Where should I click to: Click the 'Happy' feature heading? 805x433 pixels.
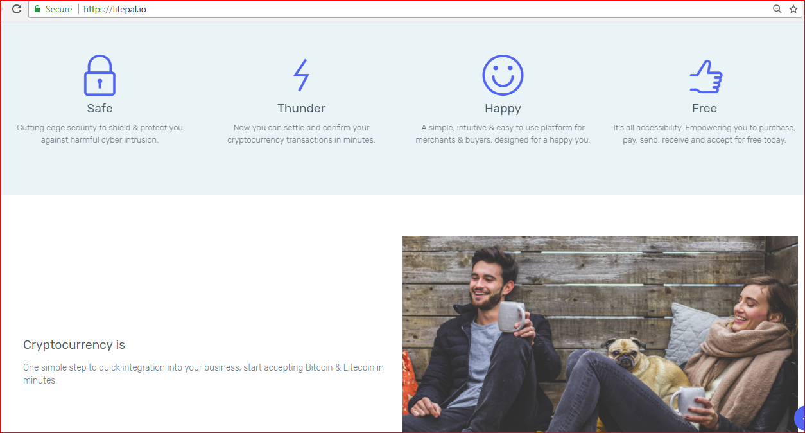(503, 109)
